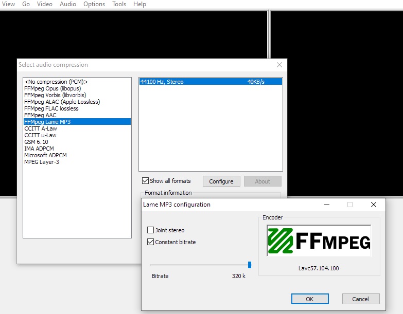This screenshot has height=314, width=403.
Task: Click Cancel in Lame MP3 configuration
Action: 361,299
